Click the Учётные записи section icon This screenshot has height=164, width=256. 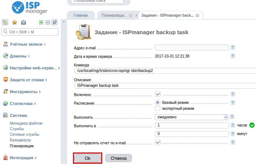6,44
